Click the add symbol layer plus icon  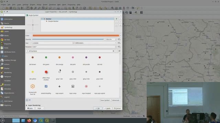(x=117, y=19)
